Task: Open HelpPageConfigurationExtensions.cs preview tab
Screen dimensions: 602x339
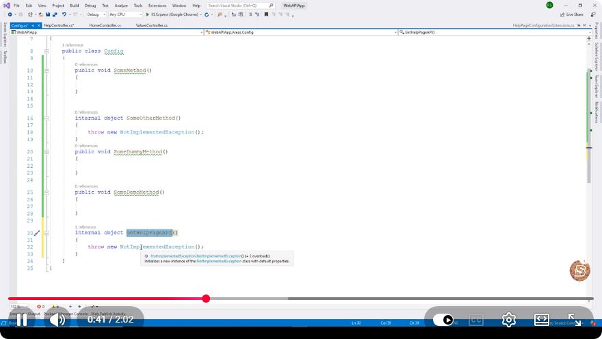Action: [x=543, y=25]
